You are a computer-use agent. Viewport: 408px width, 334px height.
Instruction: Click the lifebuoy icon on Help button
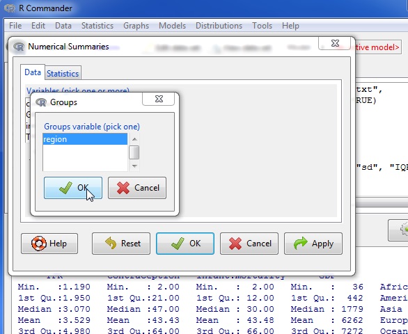pos(39,244)
